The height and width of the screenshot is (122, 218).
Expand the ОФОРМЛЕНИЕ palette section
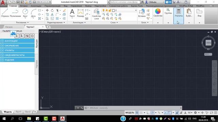pyautogui.click(x=17, y=46)
